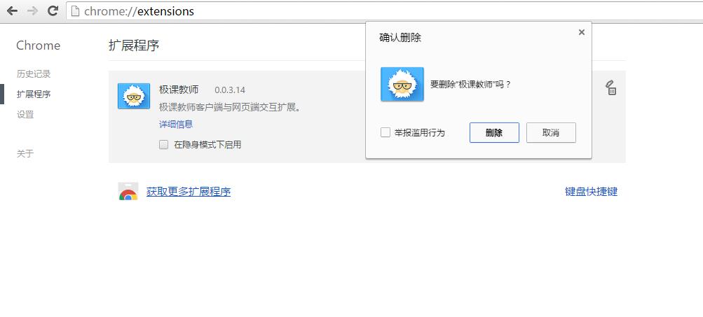Image resolution: width=703 pixels, height=317 pixels.
Task: Open the 获取更多扩展程序 link
Action: pyautogui.click(x=189, y=192)
